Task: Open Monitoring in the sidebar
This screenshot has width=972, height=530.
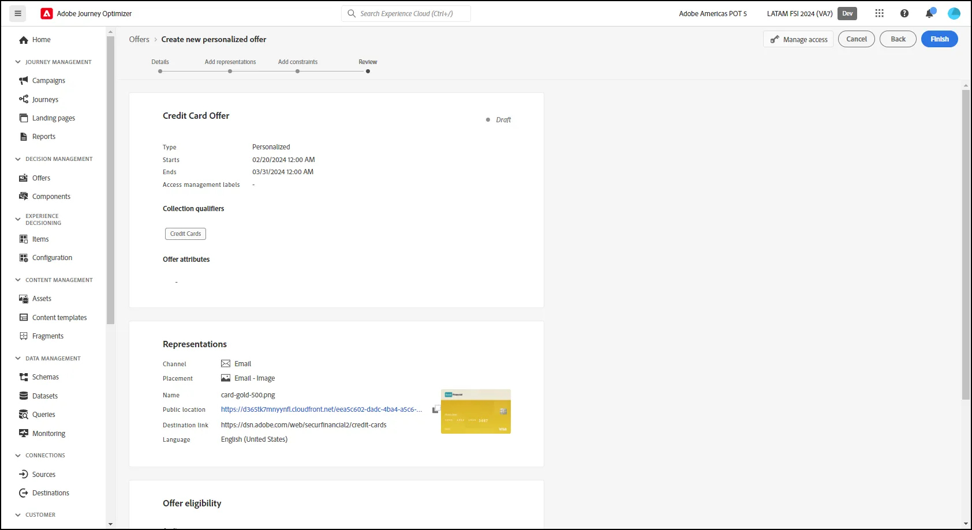Action: click(x=42, y=434)
